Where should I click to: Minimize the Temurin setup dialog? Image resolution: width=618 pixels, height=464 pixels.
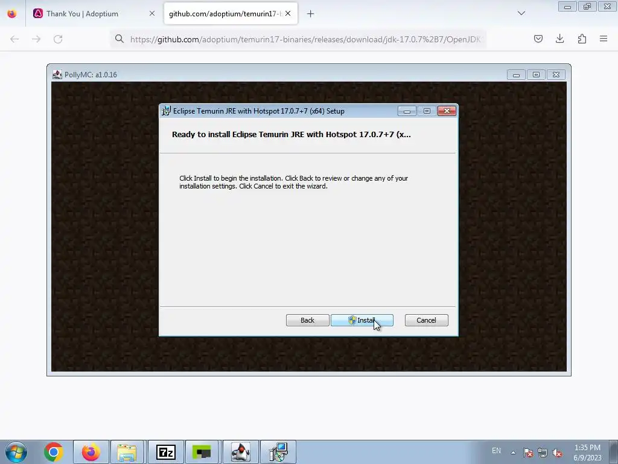[407, 111]
